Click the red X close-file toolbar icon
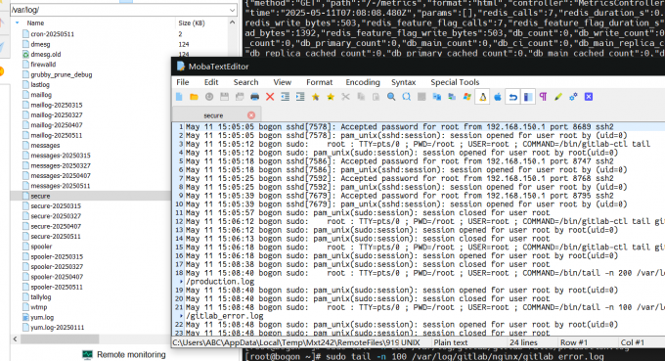The height and width of the screenshot is (361, 665). click(x=270, y=97)
